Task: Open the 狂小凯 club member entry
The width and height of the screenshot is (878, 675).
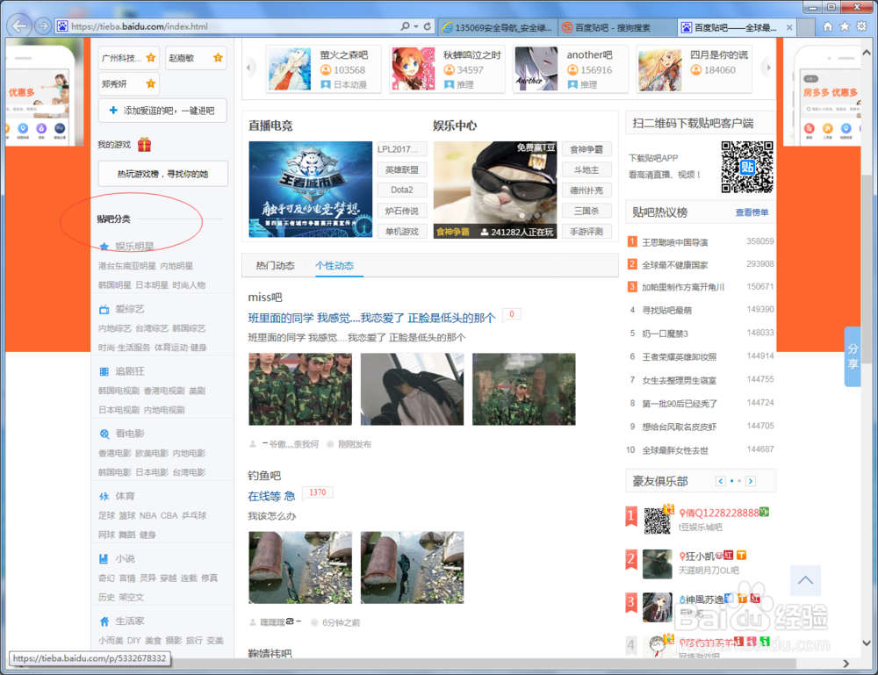Action: 701,563
